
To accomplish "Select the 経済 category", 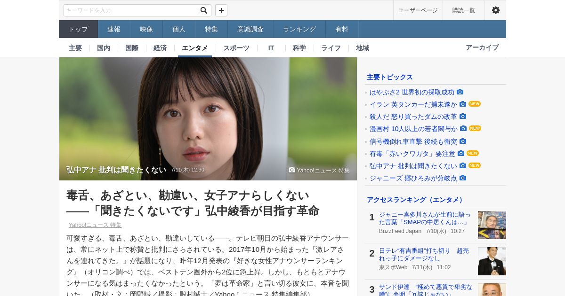I will (160, 48).
